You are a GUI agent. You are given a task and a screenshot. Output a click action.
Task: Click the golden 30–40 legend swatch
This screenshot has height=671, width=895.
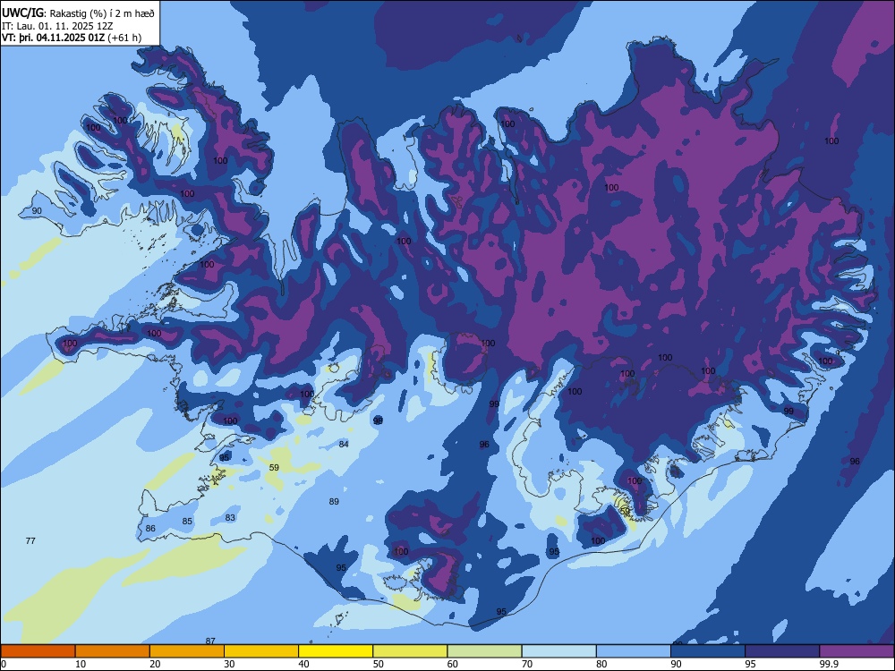pyautogui.click(x=261, y=651)
